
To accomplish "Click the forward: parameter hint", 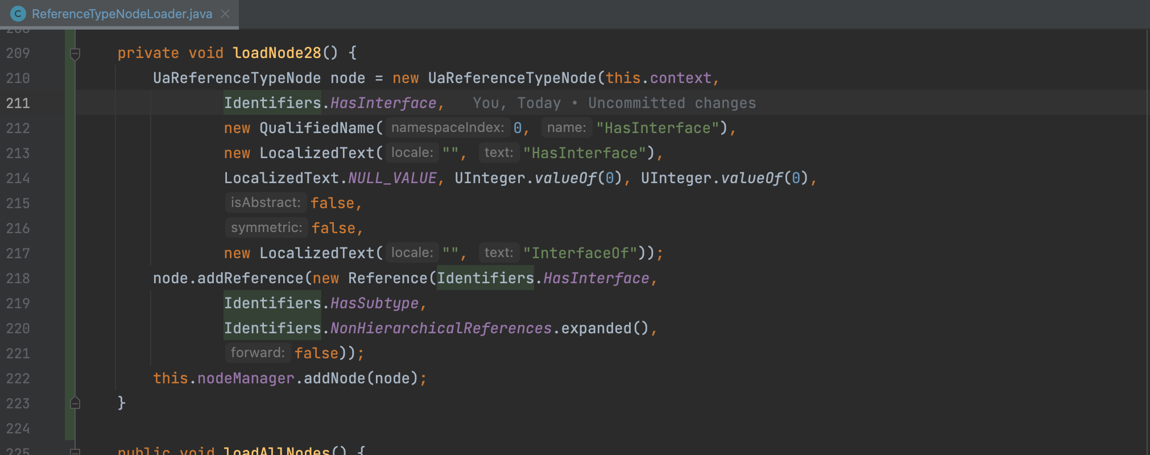I will pyautogui.click(x=258, y=353).
